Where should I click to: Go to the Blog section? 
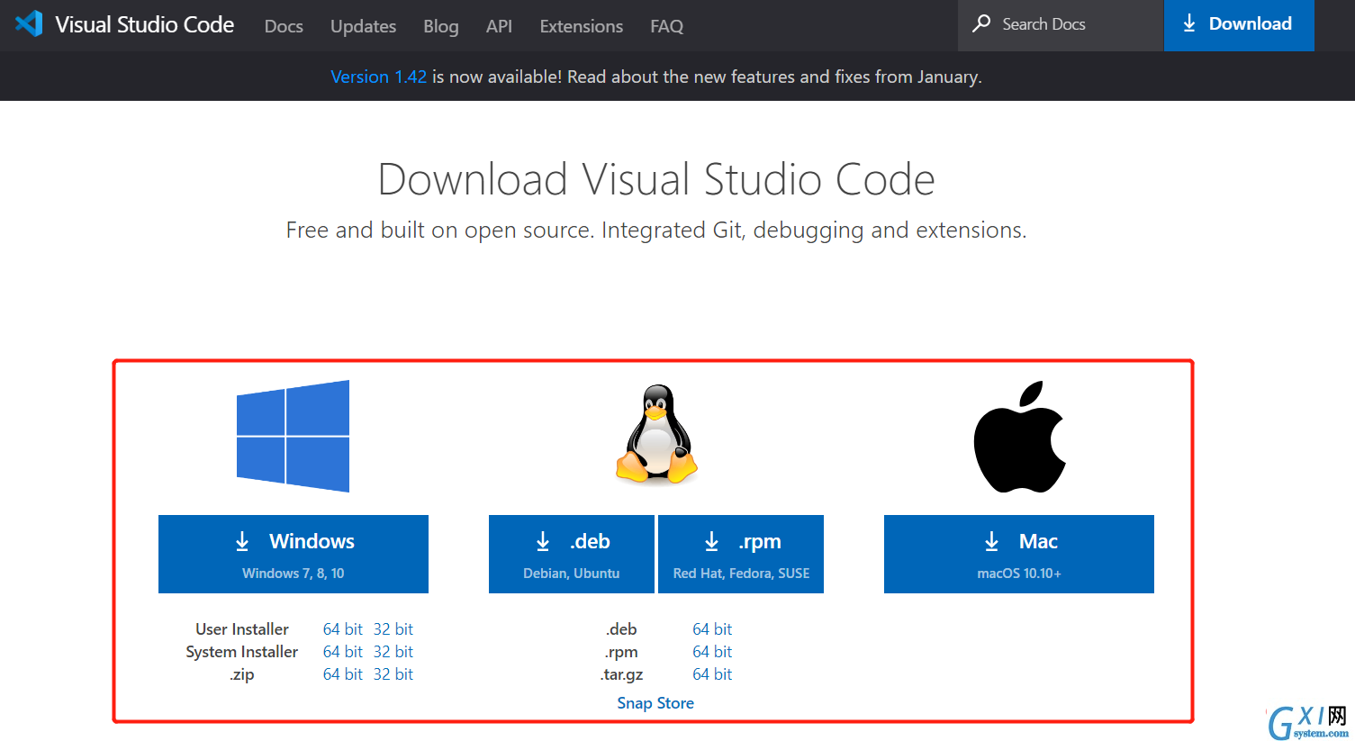point(441,26)
